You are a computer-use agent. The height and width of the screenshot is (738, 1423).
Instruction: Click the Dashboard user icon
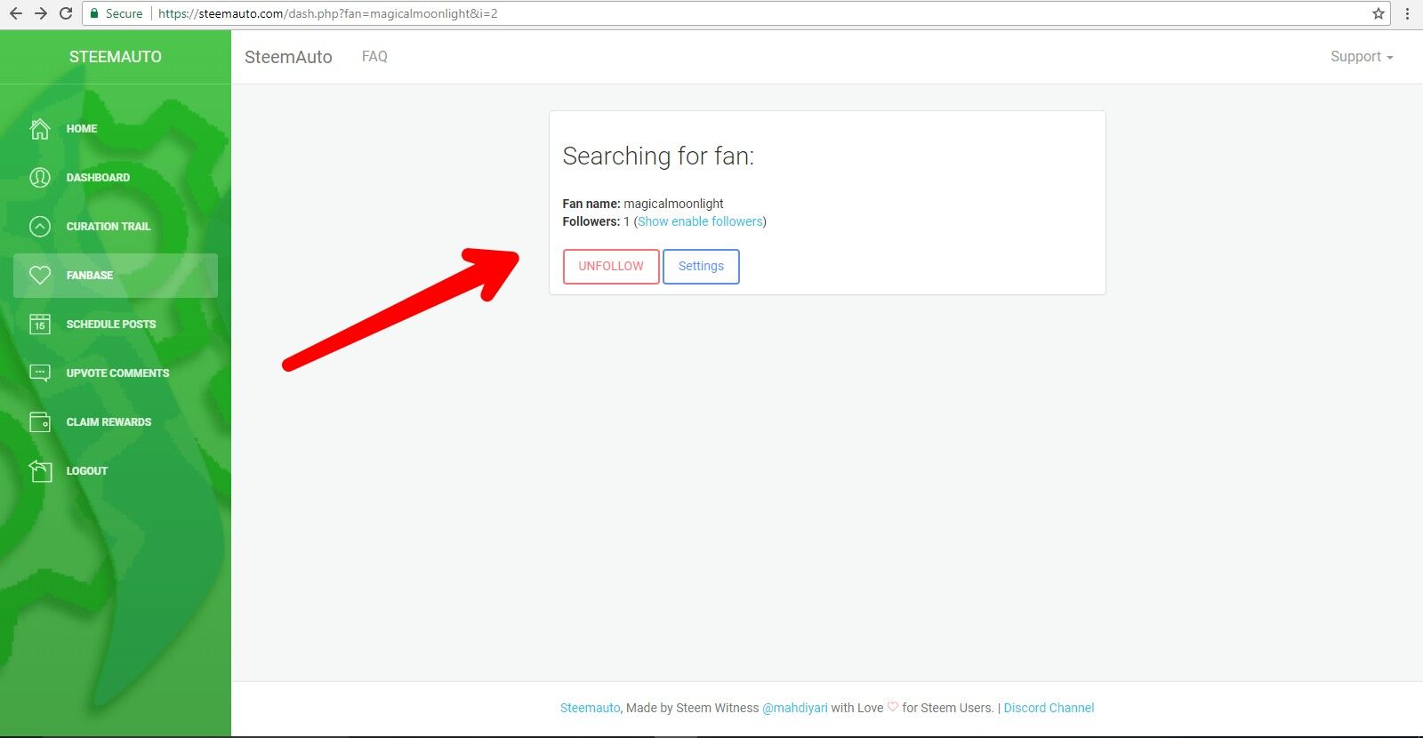coord(40,178)
